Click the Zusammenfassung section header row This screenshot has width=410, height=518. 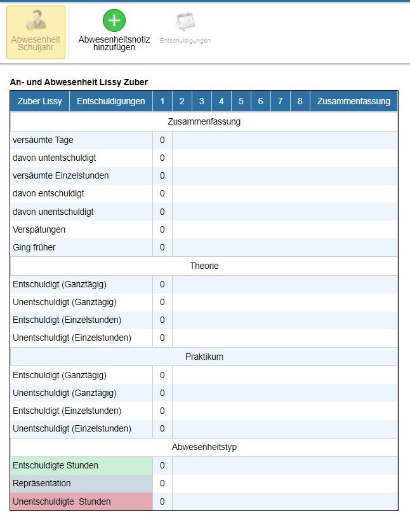click(x=204, y=121)
